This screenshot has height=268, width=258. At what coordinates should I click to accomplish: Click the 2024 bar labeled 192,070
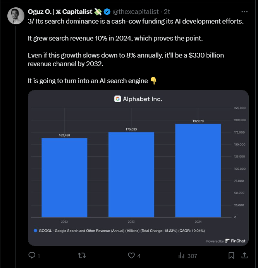(198, 170)
